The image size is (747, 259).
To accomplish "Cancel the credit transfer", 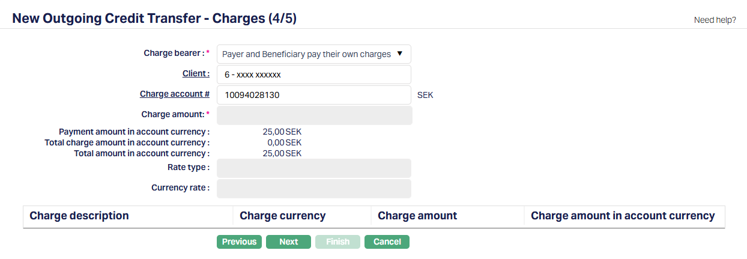I will coord(387,242).
